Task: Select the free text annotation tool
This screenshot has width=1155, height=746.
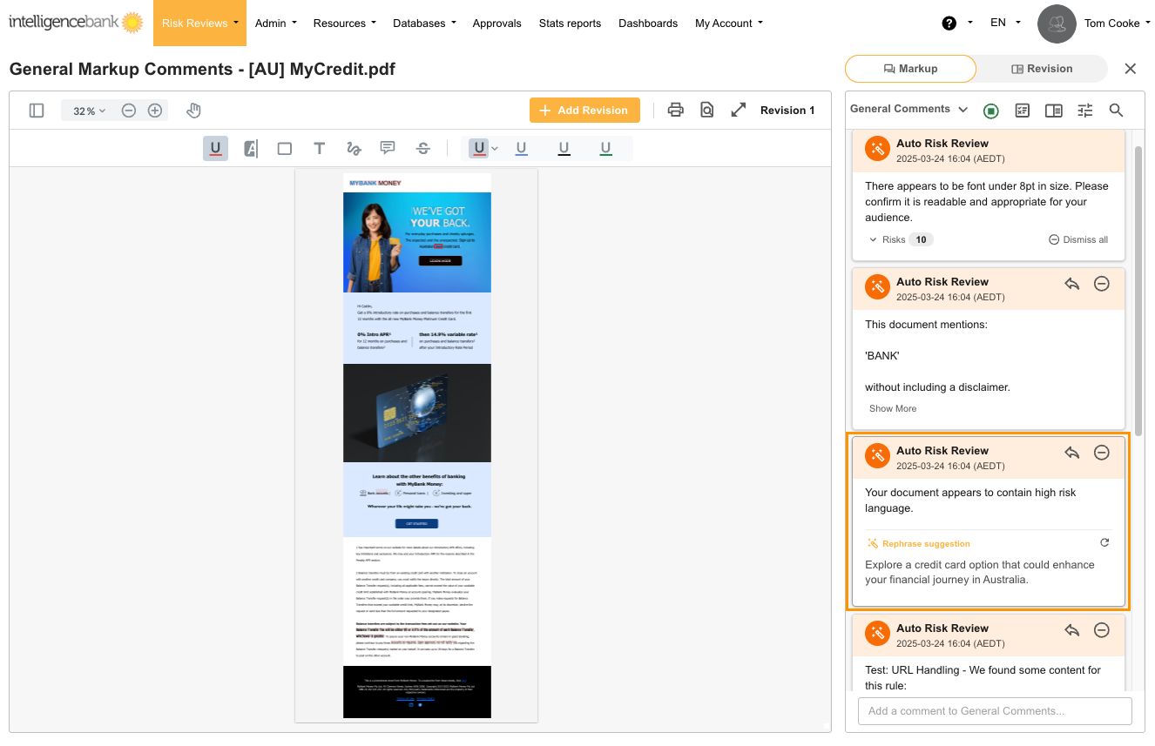Action: (x=320, y=149)
